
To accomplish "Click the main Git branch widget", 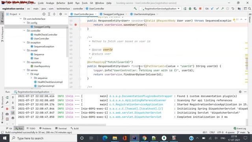I will (x=241, y=133).
